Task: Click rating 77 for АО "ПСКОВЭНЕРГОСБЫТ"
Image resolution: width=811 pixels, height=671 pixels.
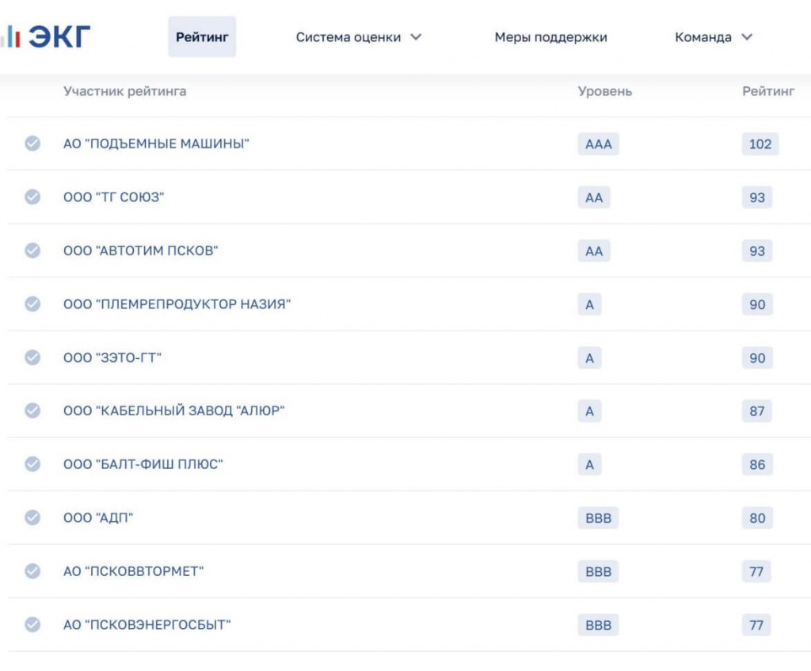Action: (x=756, y=625)
